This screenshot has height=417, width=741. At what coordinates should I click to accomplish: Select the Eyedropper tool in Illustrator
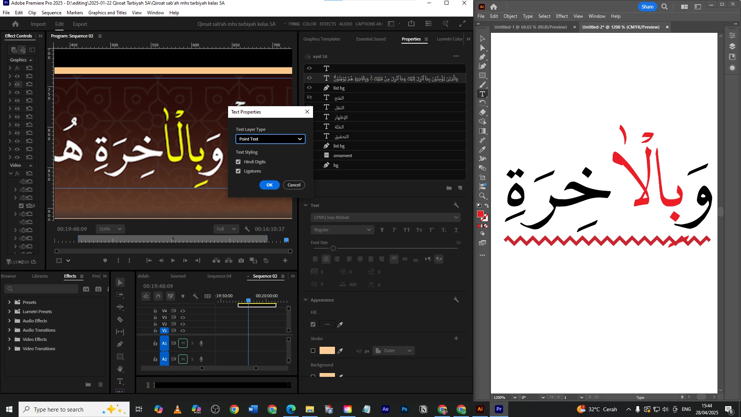tap(482, 149)
